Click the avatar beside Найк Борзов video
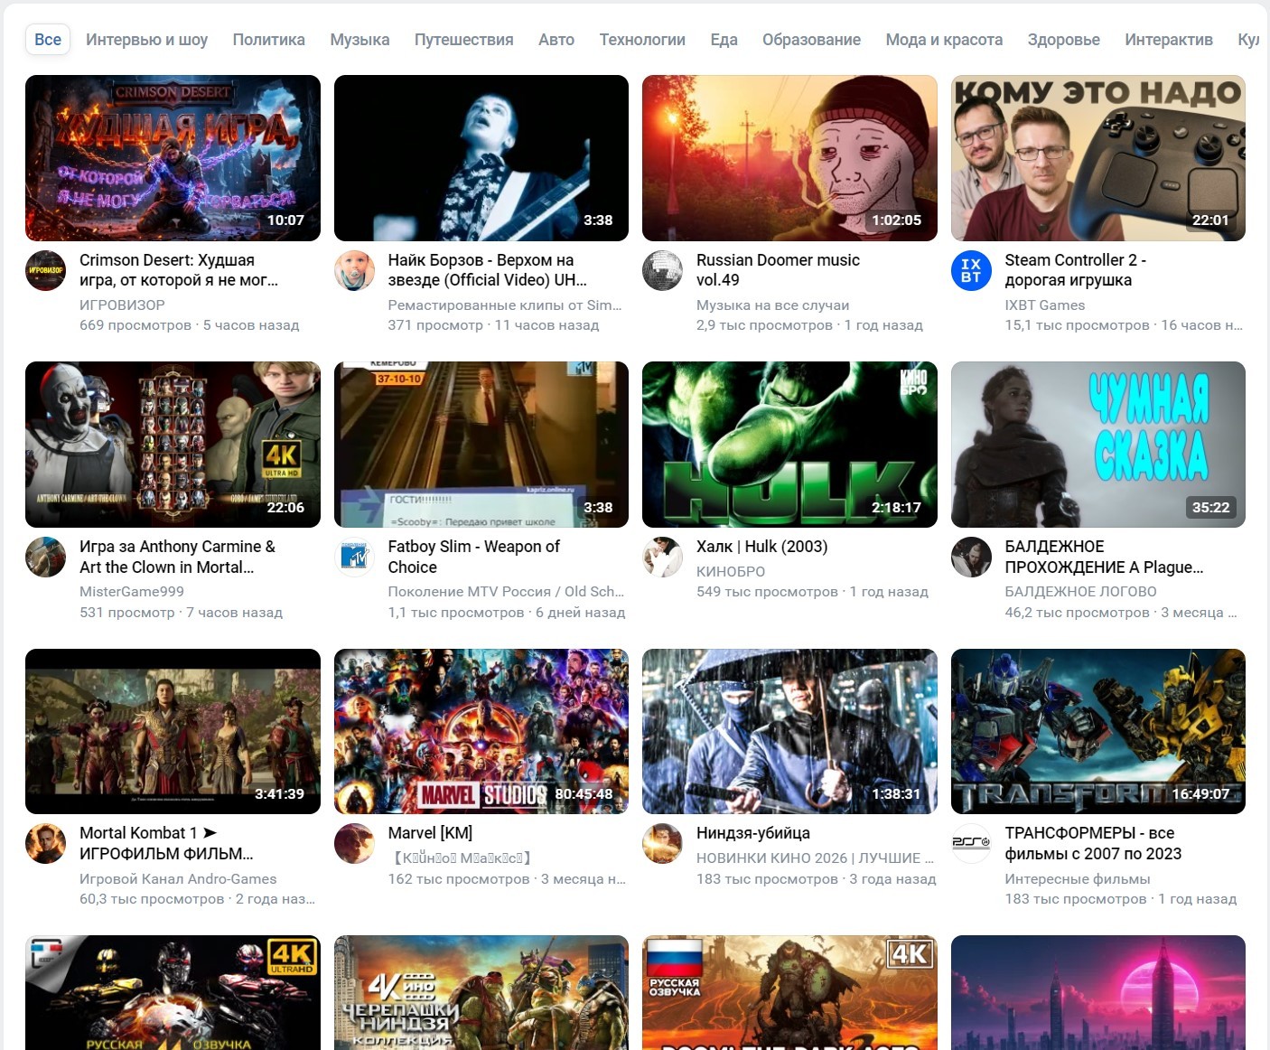The height and width of the screenshot is (1050, 1270). [354, 270]
